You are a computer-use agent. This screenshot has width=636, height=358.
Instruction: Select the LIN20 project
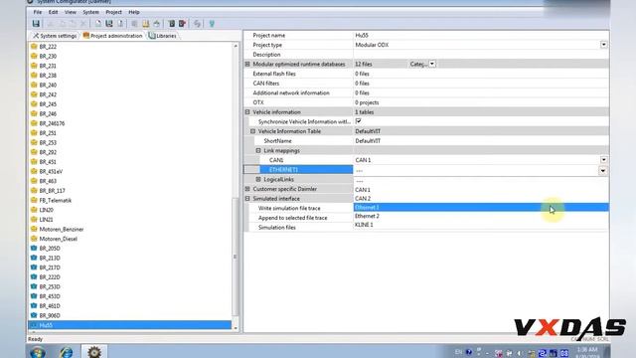point(47,210)
